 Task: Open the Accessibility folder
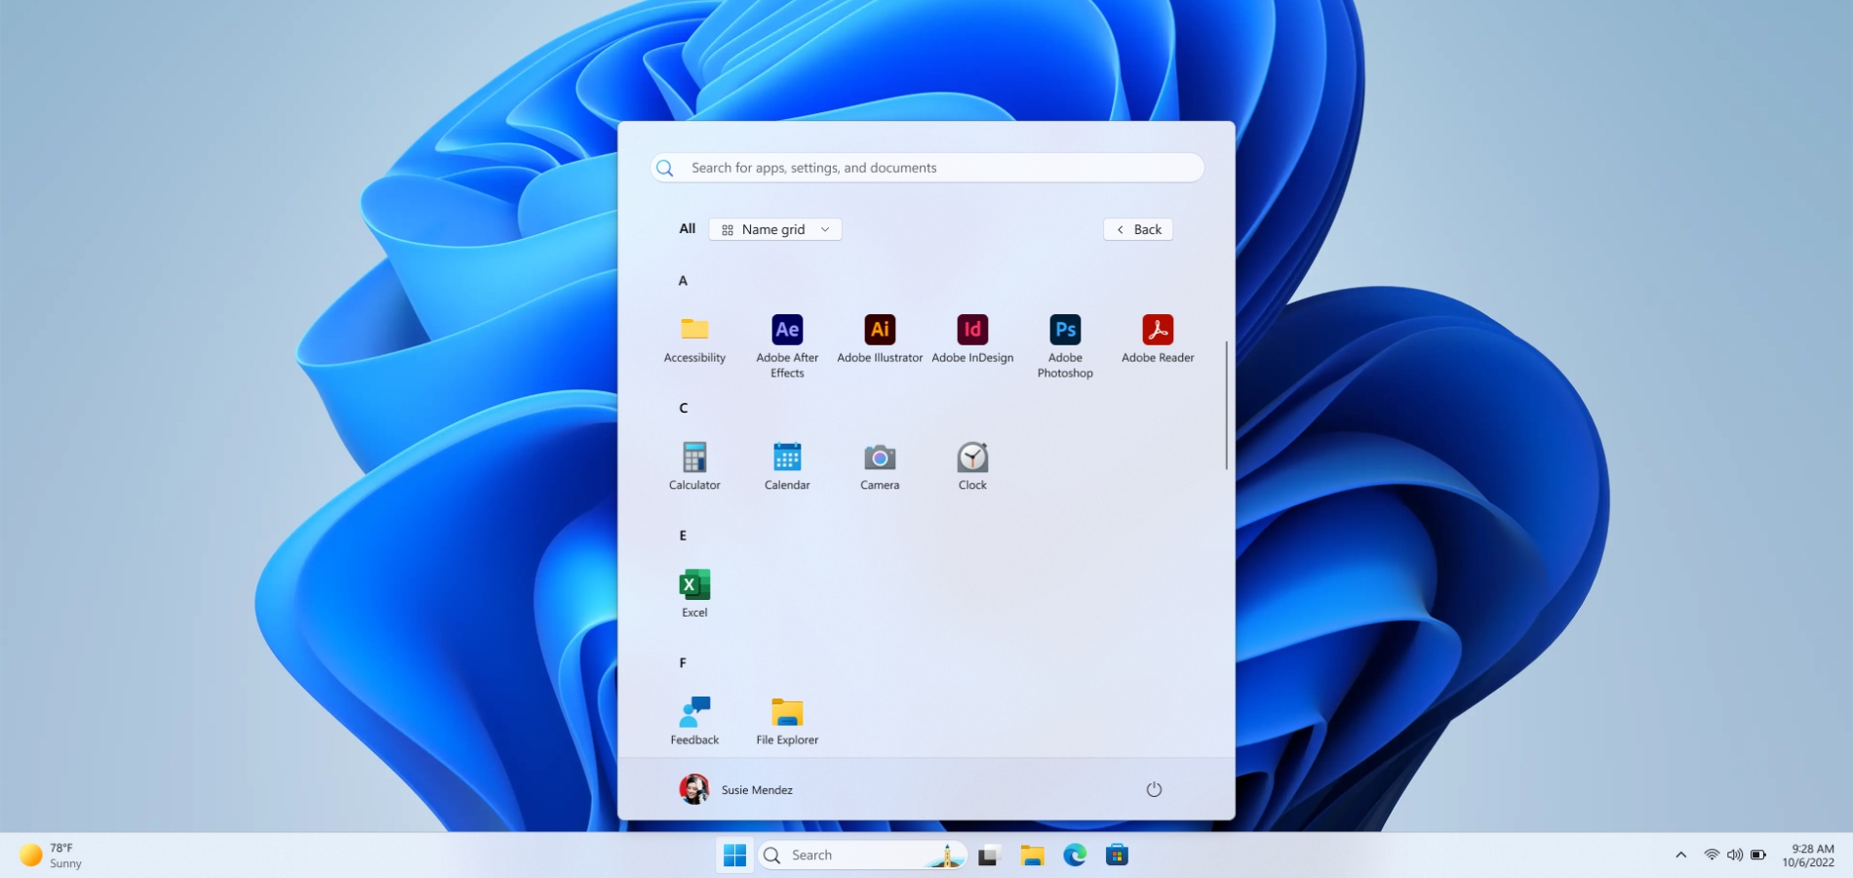(x=694, y=339)
